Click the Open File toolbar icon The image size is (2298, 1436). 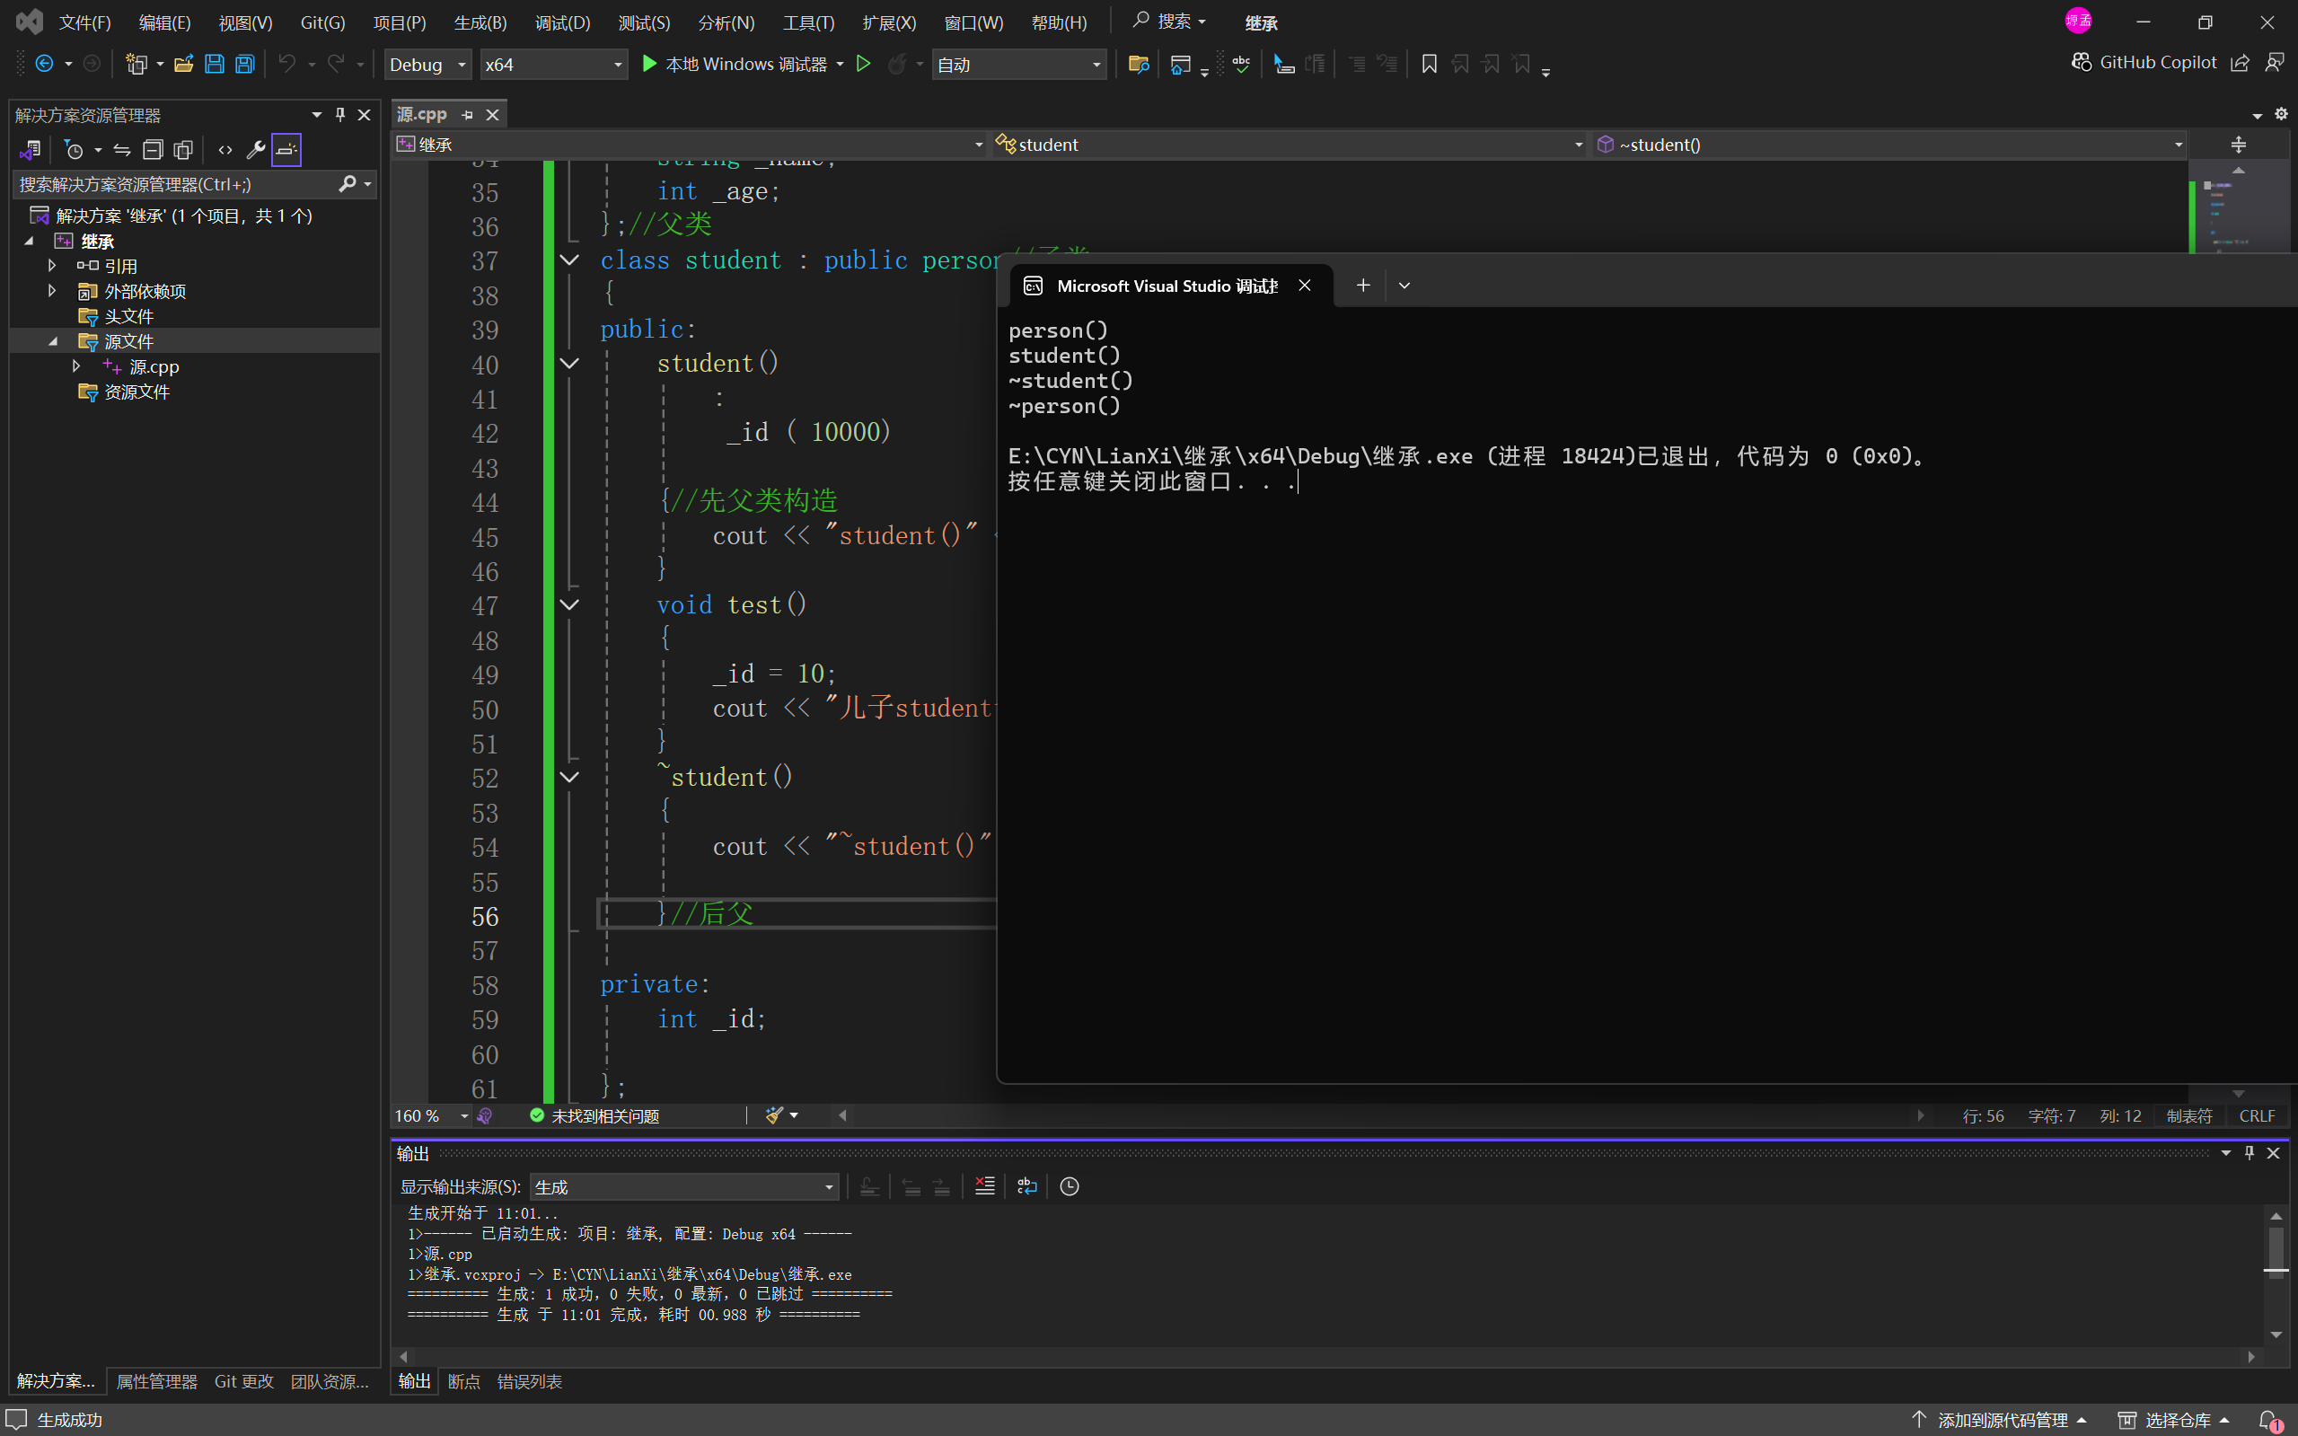click(x=183, y=65)
